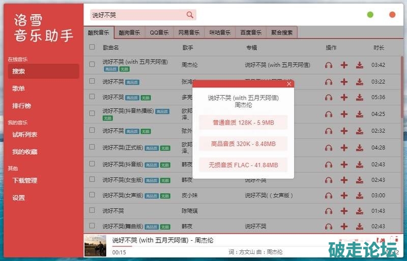Click headphone icon for 04:25 song
This screenshot has width=407, height=261.
[x=329, y=114]
